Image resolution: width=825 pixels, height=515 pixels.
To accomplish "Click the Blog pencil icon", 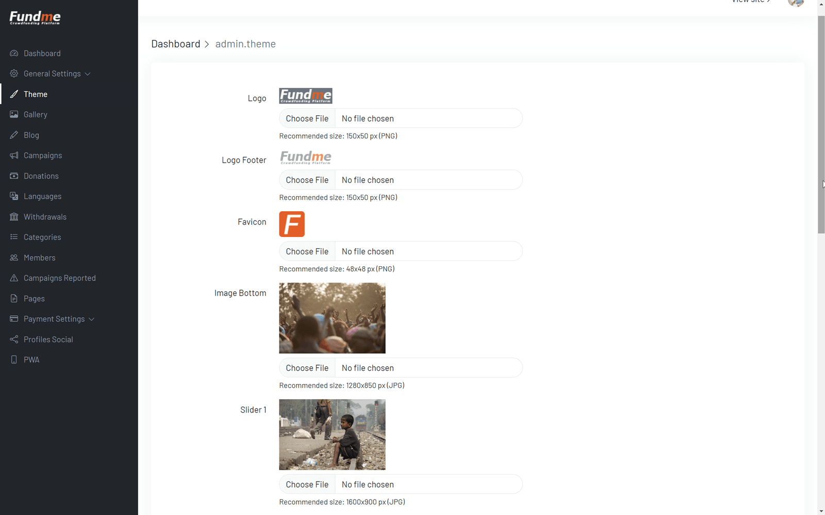I will (14, 135).
